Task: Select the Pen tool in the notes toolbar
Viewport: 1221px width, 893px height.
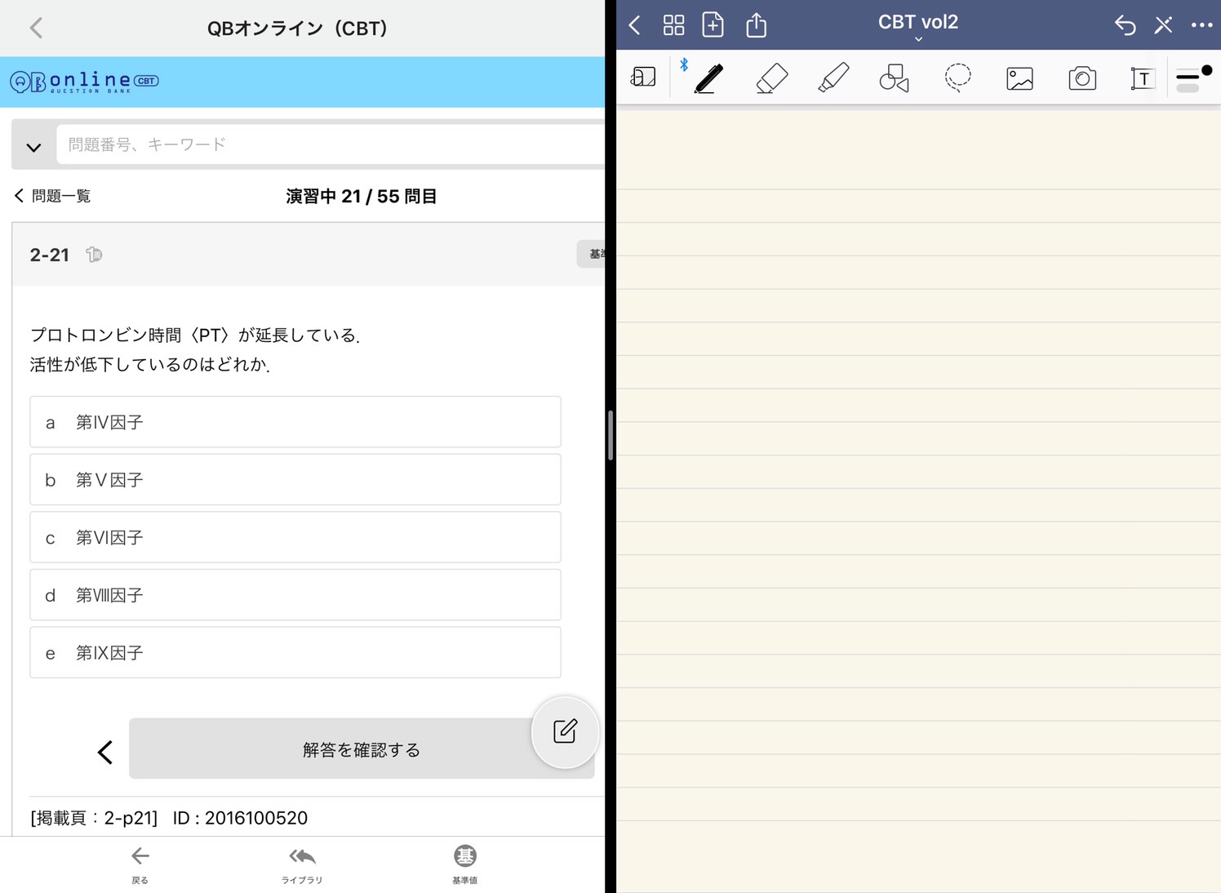Action: tap(707, 78)
